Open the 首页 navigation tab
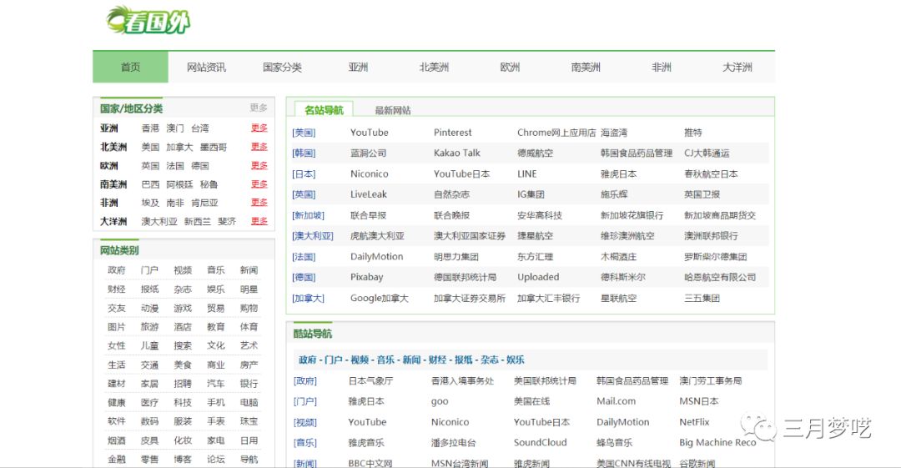The image size is (901, 468). pyautogui.click(x=130, y=68)
